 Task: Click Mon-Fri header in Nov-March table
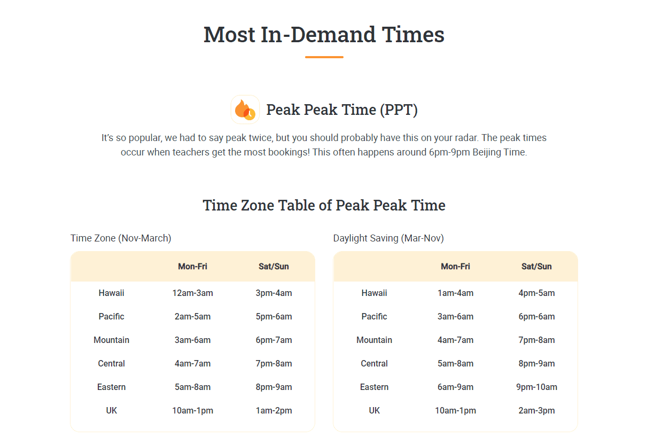point(192,267)
